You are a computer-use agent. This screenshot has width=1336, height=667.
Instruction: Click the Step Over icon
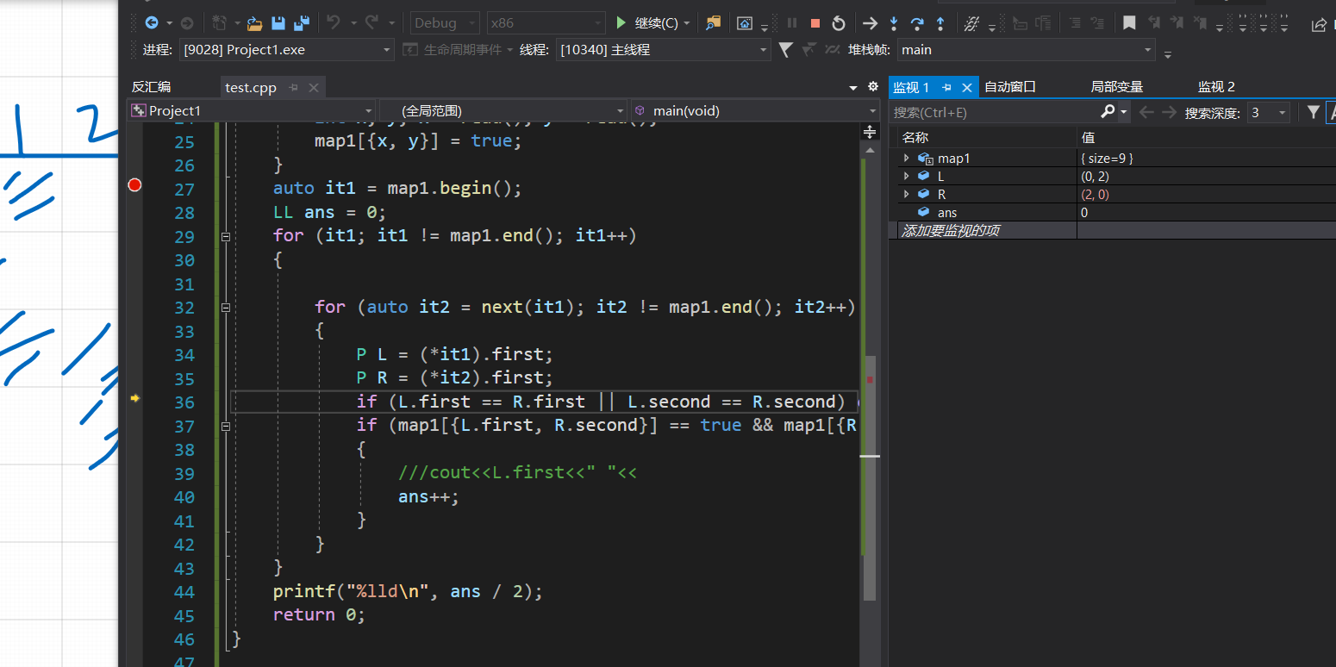point(917,23)
